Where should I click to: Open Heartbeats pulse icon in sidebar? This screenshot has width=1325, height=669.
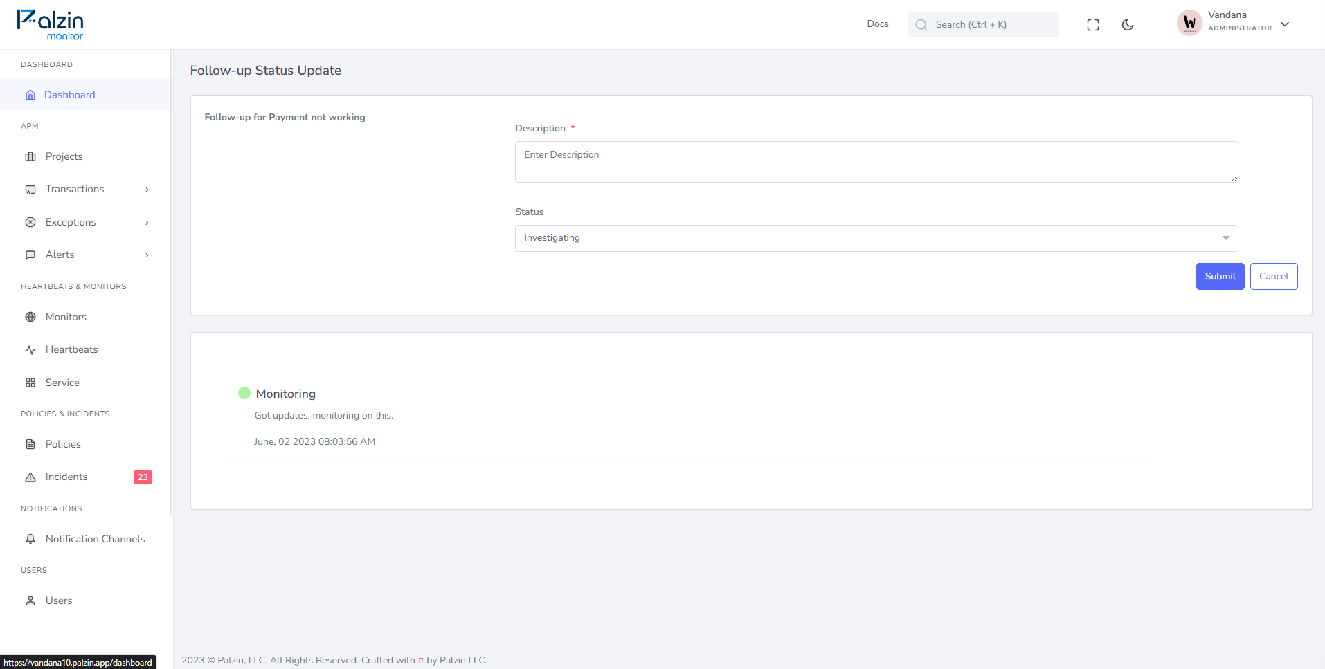30,350
